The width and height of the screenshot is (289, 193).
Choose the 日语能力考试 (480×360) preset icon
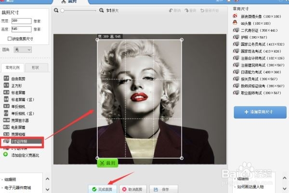tap(236, 72)
